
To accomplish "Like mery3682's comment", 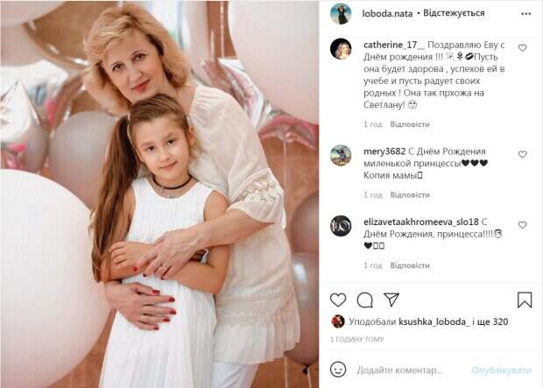I will click(x=522, y=154).
